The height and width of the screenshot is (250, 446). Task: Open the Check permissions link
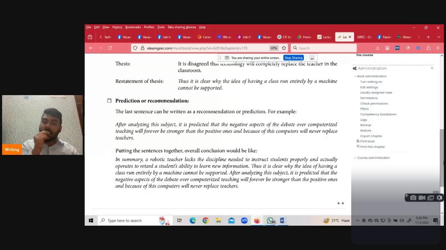coord(374,103)
